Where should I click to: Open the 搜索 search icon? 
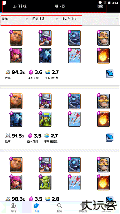60,208
